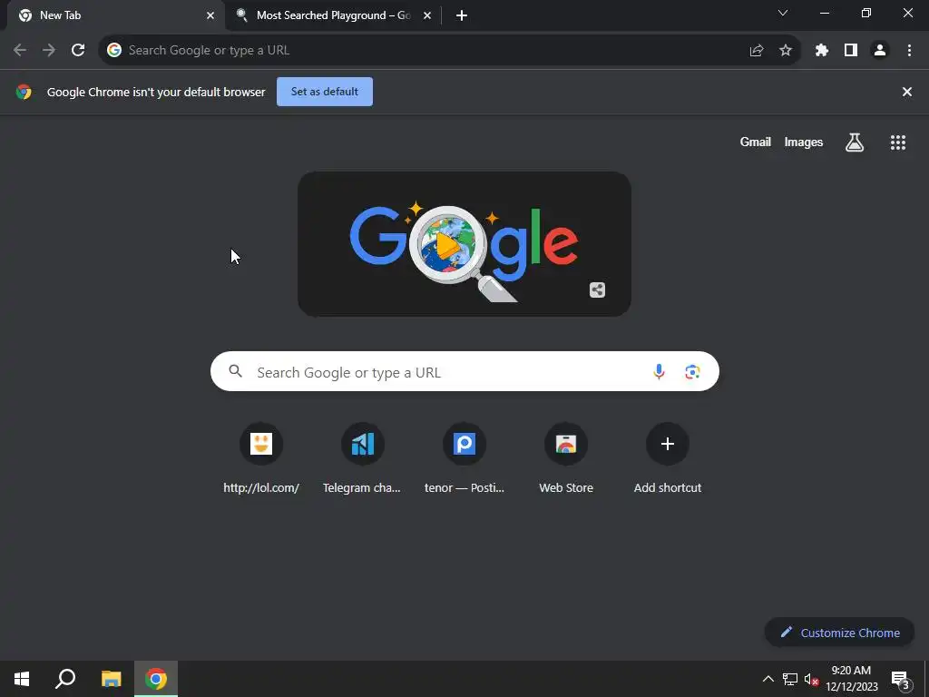The width and height of the screenshot is (929, 697).
Task: Open the Gmail link
Action: coord(756,142)
